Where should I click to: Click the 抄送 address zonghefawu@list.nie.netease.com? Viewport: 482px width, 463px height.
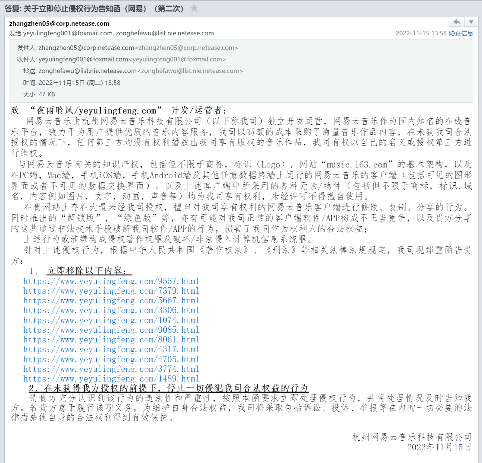[x=141, y=71]
